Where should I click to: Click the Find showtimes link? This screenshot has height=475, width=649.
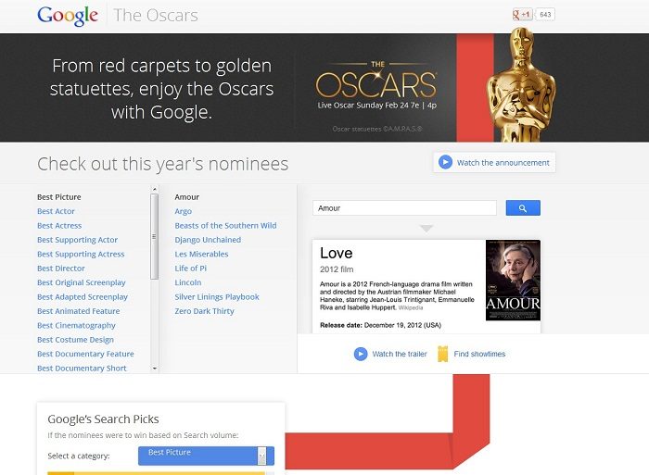479,354
